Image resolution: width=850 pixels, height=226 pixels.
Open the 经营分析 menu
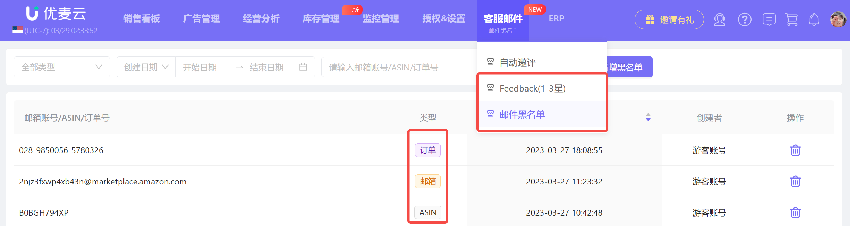[x=261, y=18]
